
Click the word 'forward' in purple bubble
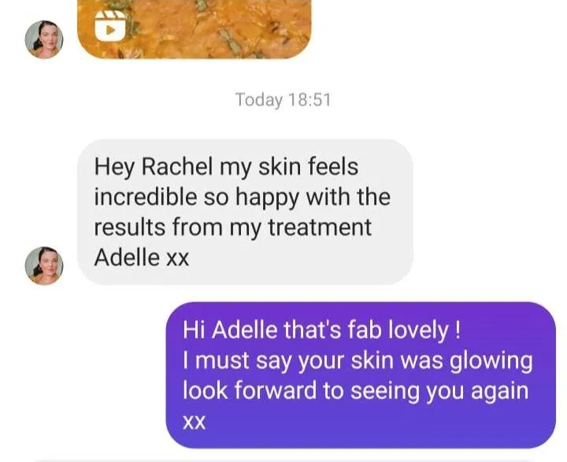tap(275, 390)
